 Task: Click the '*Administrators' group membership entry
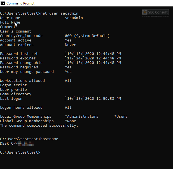coord(81,117)
